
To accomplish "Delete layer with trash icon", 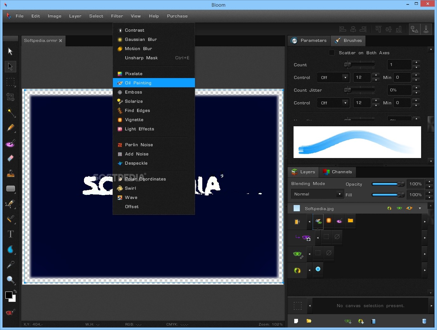I will 424,321.
